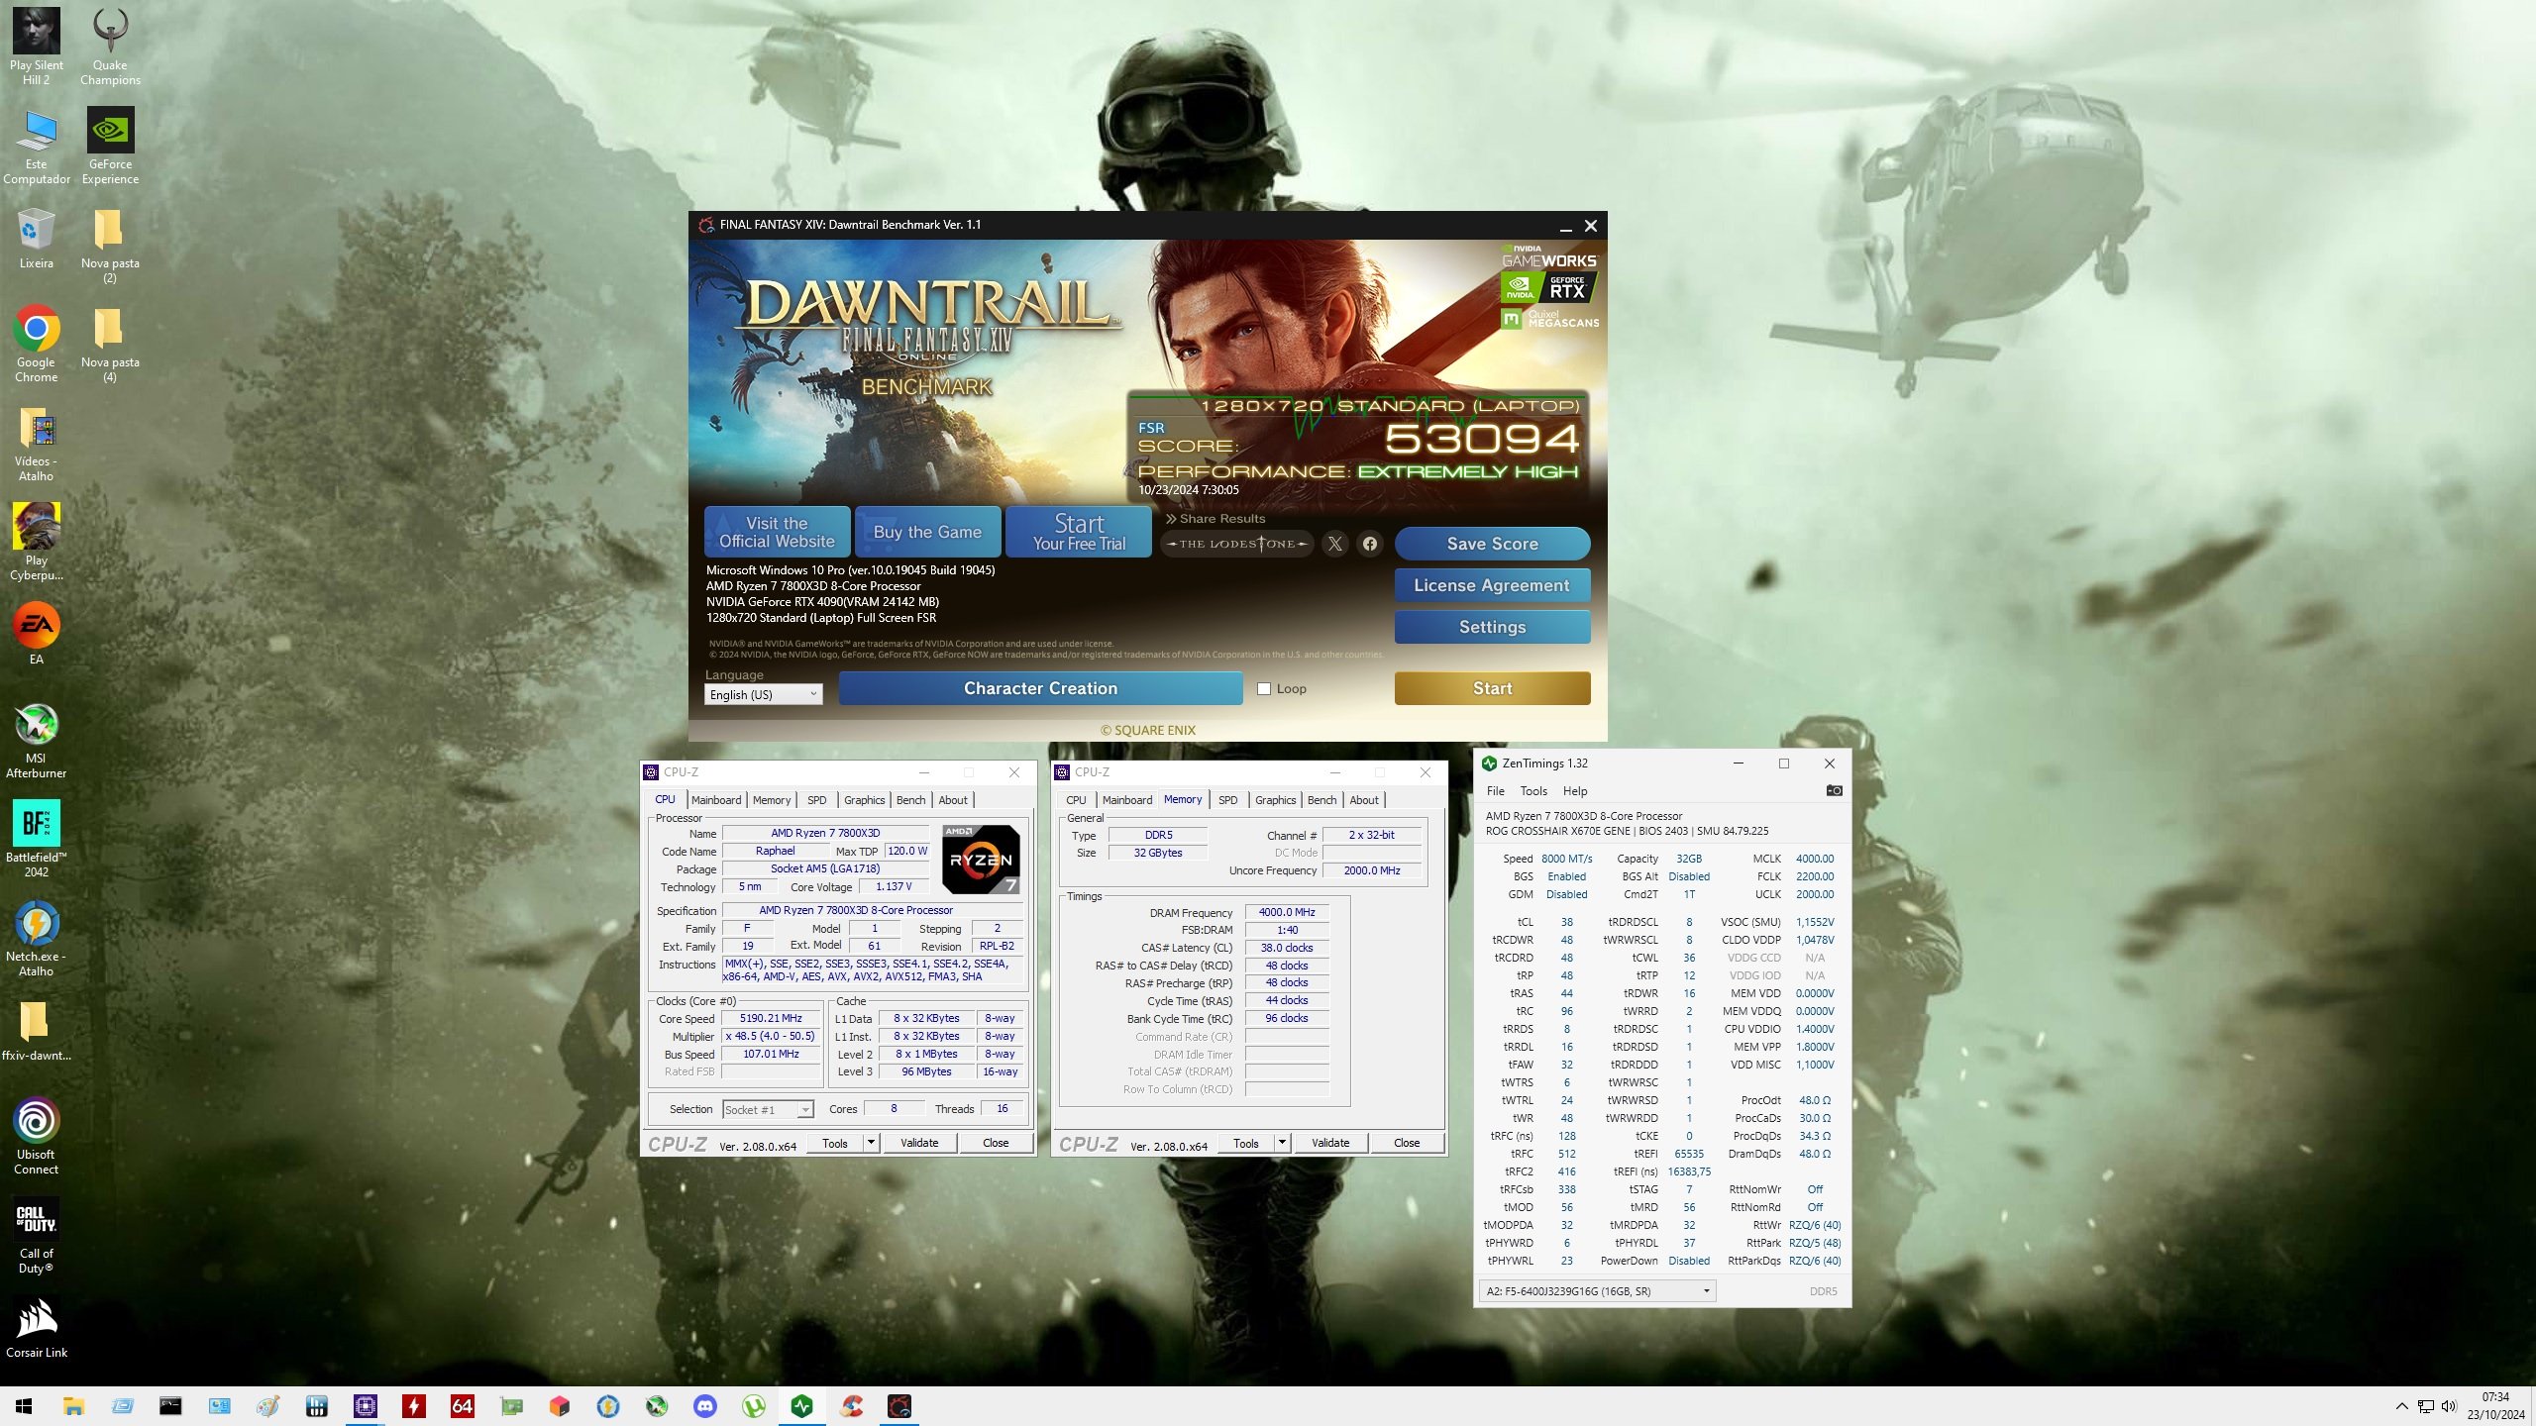Open File Explorer from taskbar
Screen dimensions: 2536x1426
(x=73, y=1406)
